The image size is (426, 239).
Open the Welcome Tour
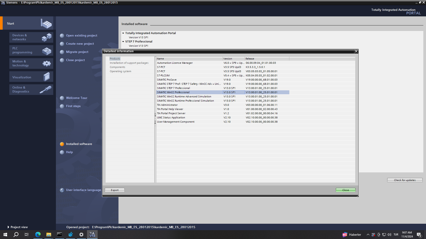[77, 98]
